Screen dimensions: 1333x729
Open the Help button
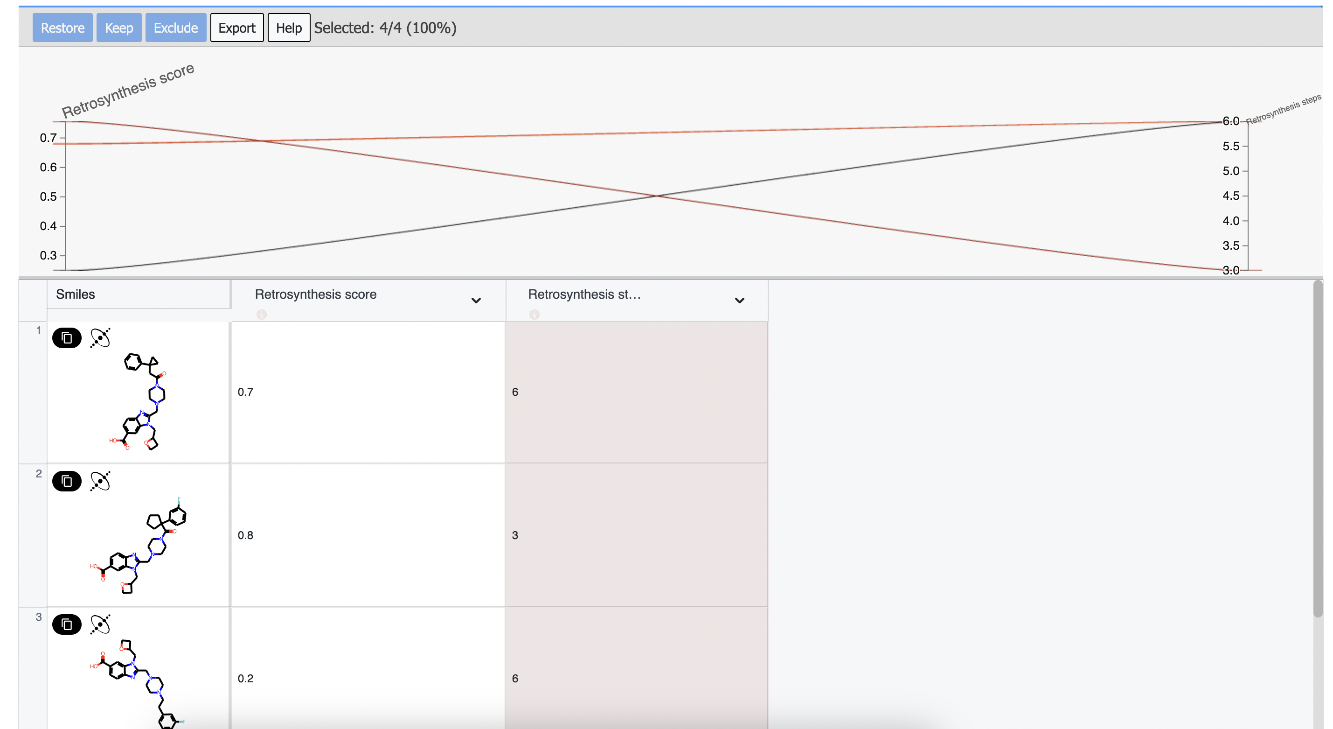(288, 28)
